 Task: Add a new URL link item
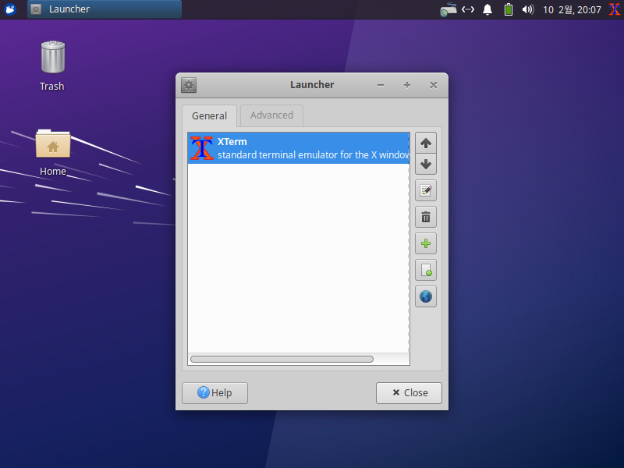(x=425, y=296)
